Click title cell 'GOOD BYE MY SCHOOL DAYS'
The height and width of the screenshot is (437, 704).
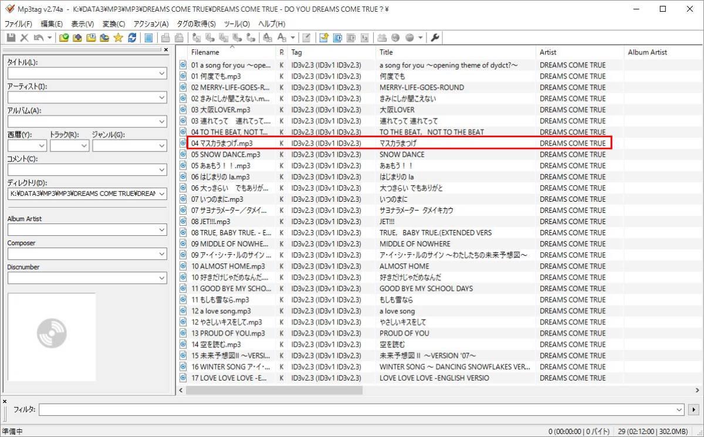[426, 289]
